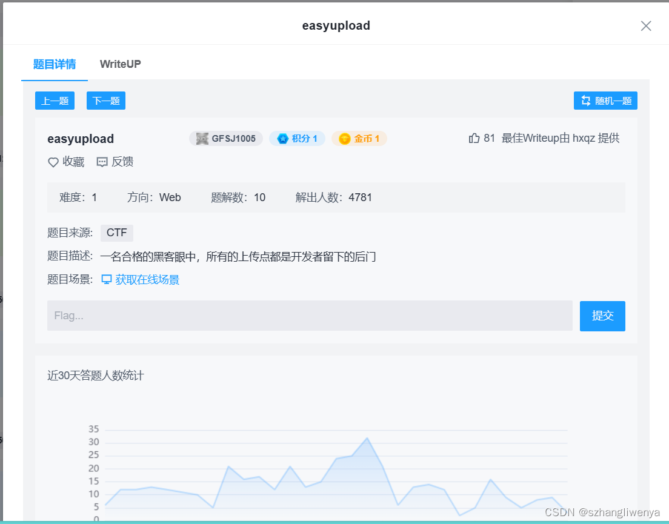Open 获取在线场景 to launch the scenario
This screenshot has height=524, width=669.
[146, 279]
